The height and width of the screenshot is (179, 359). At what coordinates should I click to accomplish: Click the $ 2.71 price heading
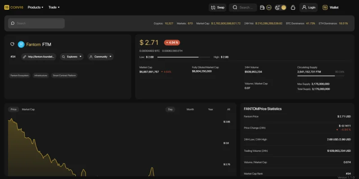pyautogui.click(x=149, y=43)
